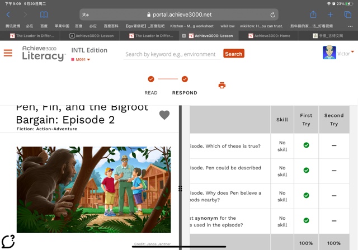This screenshot has height=250, width=358.
Task: Click green check in synonym question row
Action: [x=306, y=220]
